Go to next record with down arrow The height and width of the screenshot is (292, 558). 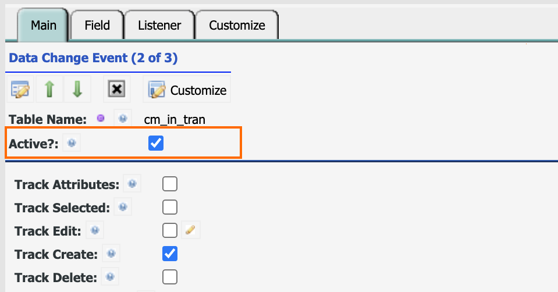77,89
